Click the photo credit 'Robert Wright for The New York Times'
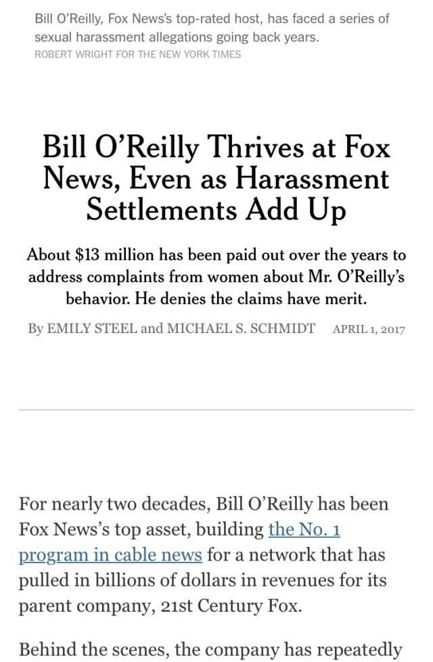 coord(137,54)
